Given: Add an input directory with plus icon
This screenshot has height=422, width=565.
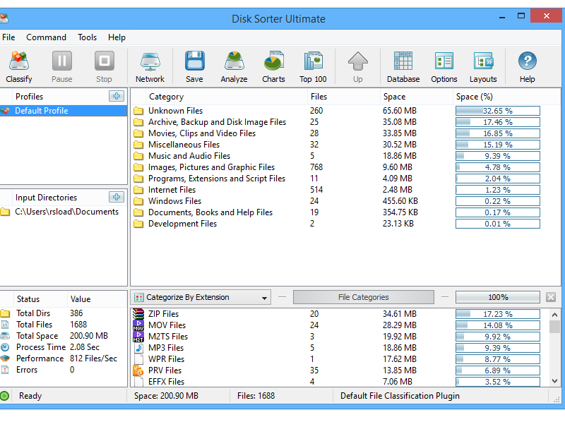Looking at the screenshot, I should [x=117, y=197].
